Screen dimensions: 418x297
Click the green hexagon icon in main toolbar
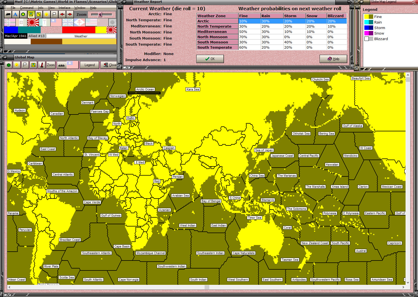coord(23,14)
